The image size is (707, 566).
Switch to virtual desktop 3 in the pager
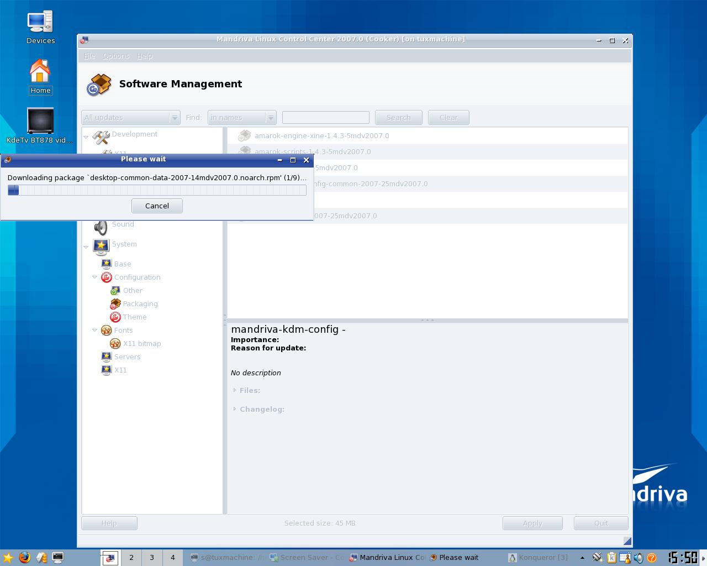click(x=152, y=558)
